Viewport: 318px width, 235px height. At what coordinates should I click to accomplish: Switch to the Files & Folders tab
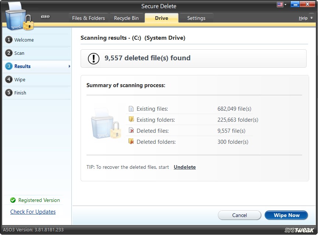coord(88,18)
